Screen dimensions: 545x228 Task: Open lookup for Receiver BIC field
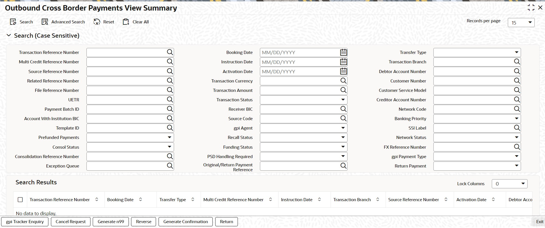343,109
